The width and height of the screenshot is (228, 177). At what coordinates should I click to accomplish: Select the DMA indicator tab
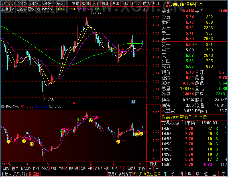[x=45, y=169]
